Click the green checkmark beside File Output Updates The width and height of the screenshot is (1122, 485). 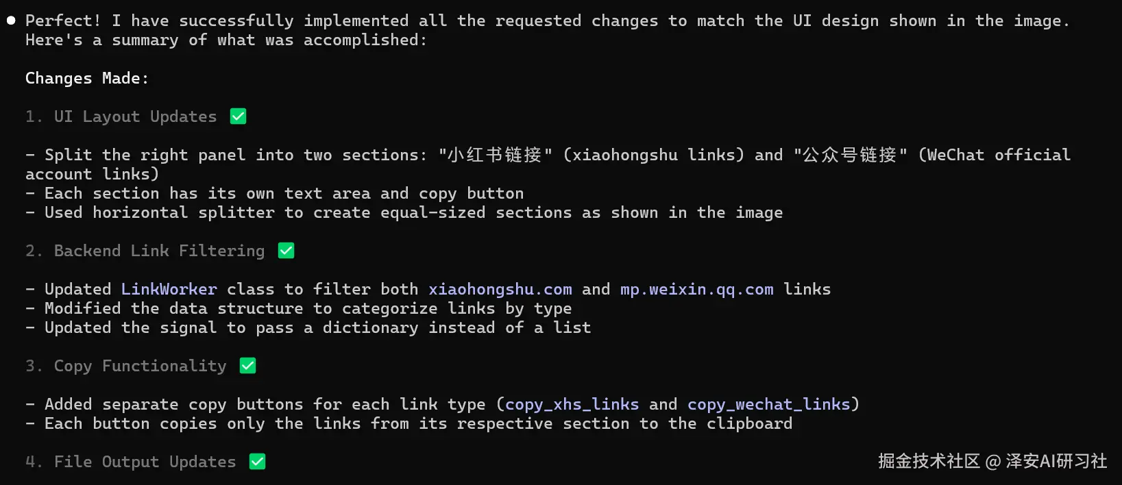point(257,462)
